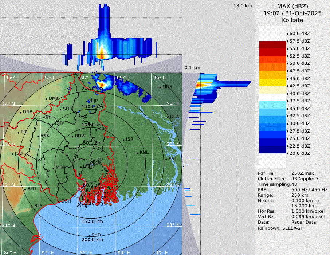Click the SHD station marker over the sea
The height and width of the screenshot is (255, 330).
[x=89, y=235]
